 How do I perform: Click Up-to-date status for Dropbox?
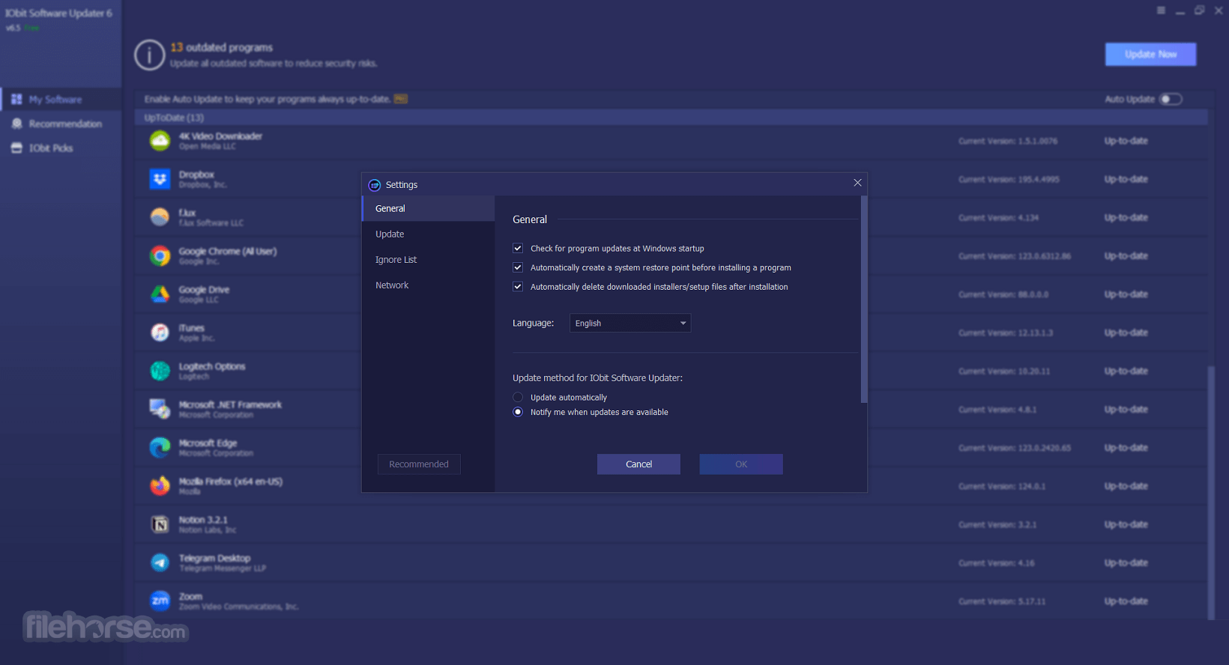(x=1126, y=179)
